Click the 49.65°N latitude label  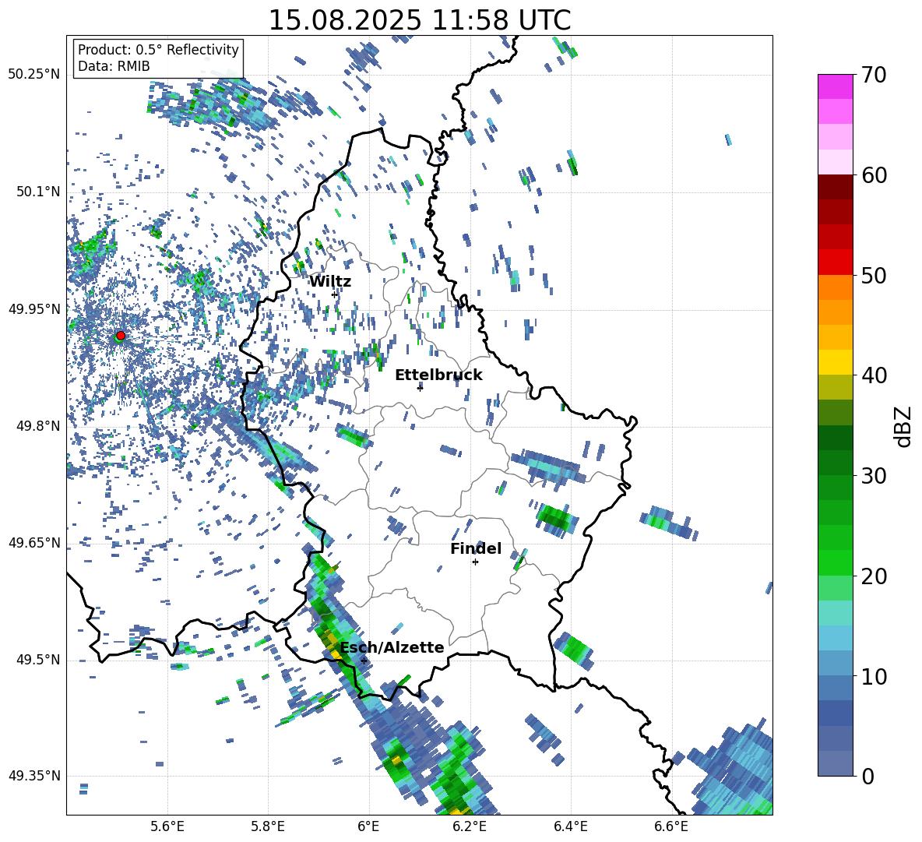click(34, 543)
